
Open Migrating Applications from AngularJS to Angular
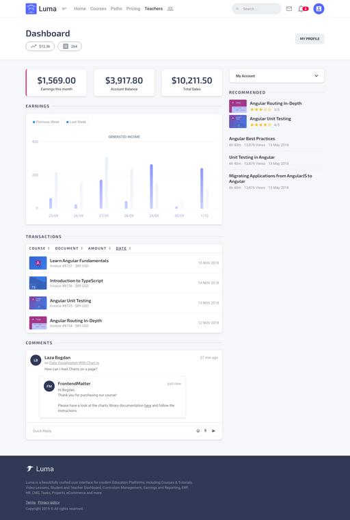[x=271, y=179]
